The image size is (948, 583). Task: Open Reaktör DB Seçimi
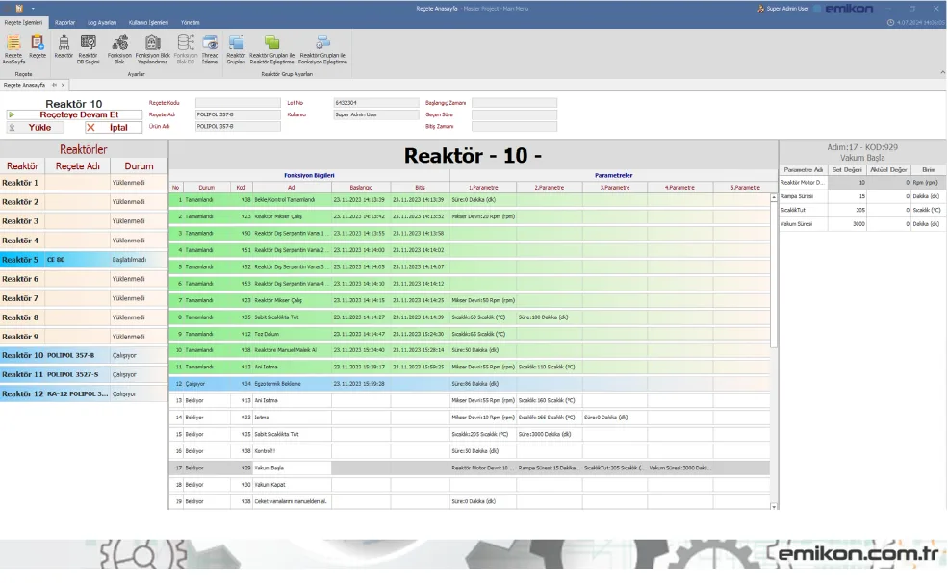pyautogui.click(x=89, y=49)
